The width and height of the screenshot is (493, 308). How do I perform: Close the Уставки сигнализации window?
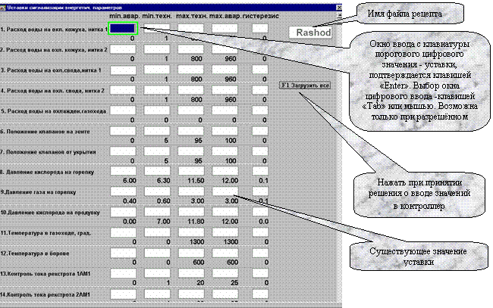(339, 8)
